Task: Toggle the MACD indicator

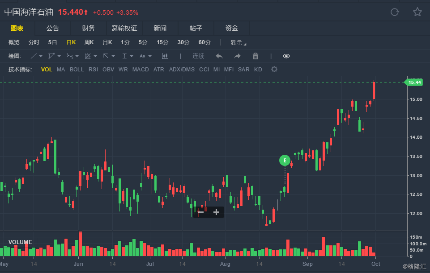Action: (x=140, y=70)
